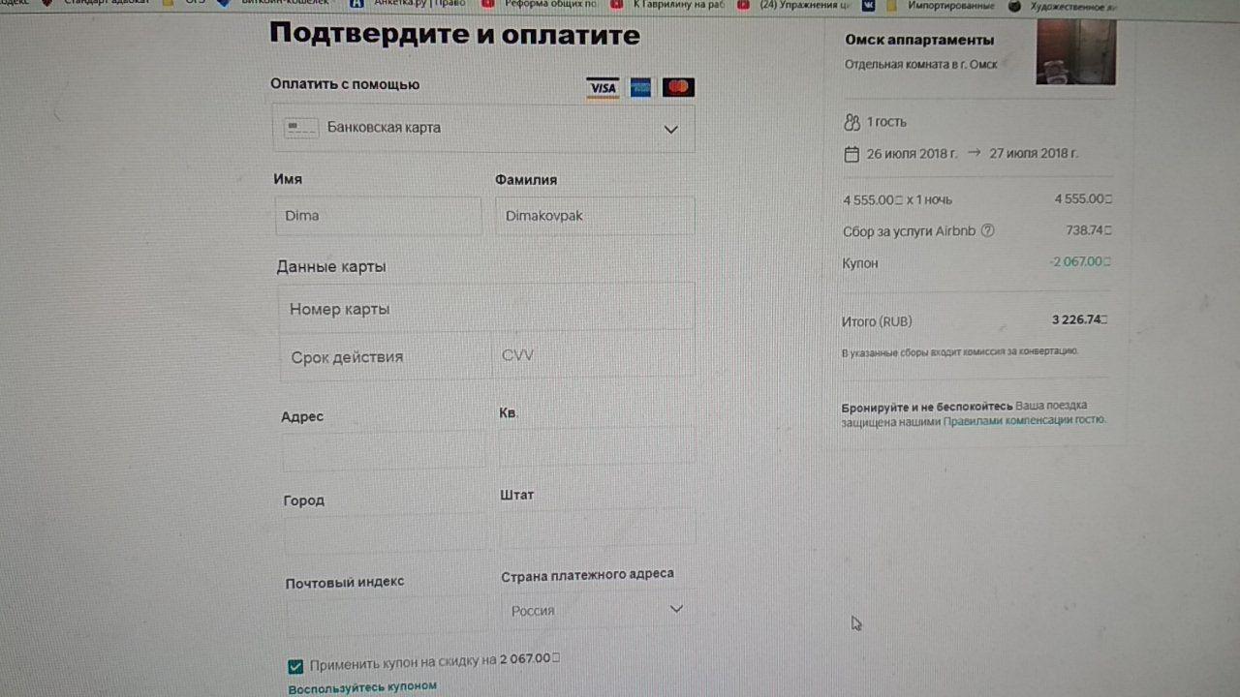Click the Airbnb service fee help icon
Screen dimensions: 1240x697
(988, 230)
